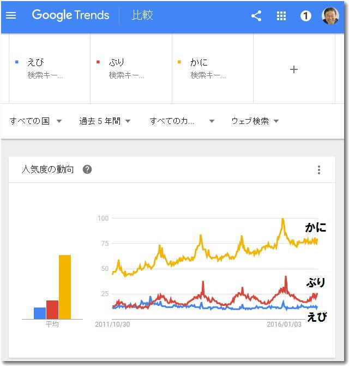Open the 過去 5 年間 time range dropdown
The image size is (349, 366).
105,121
